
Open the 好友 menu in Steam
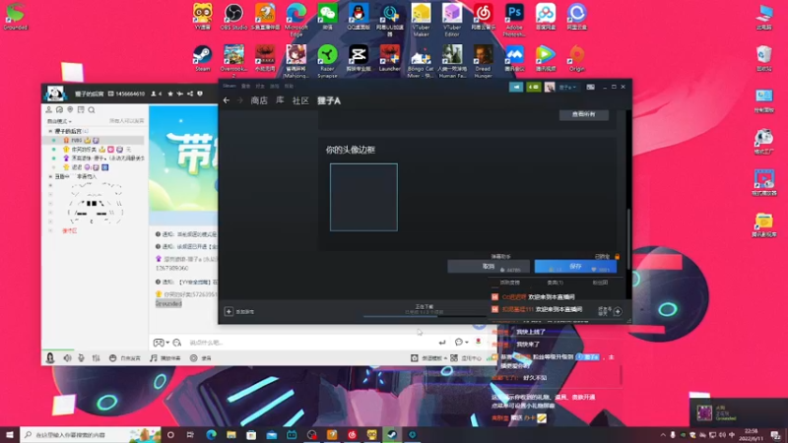(260, 86)
